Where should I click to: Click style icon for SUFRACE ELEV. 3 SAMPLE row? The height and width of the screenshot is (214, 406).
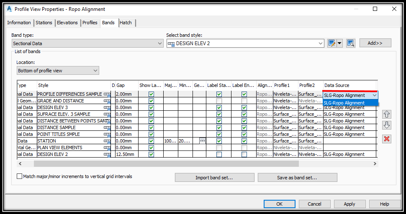point(107,115)
